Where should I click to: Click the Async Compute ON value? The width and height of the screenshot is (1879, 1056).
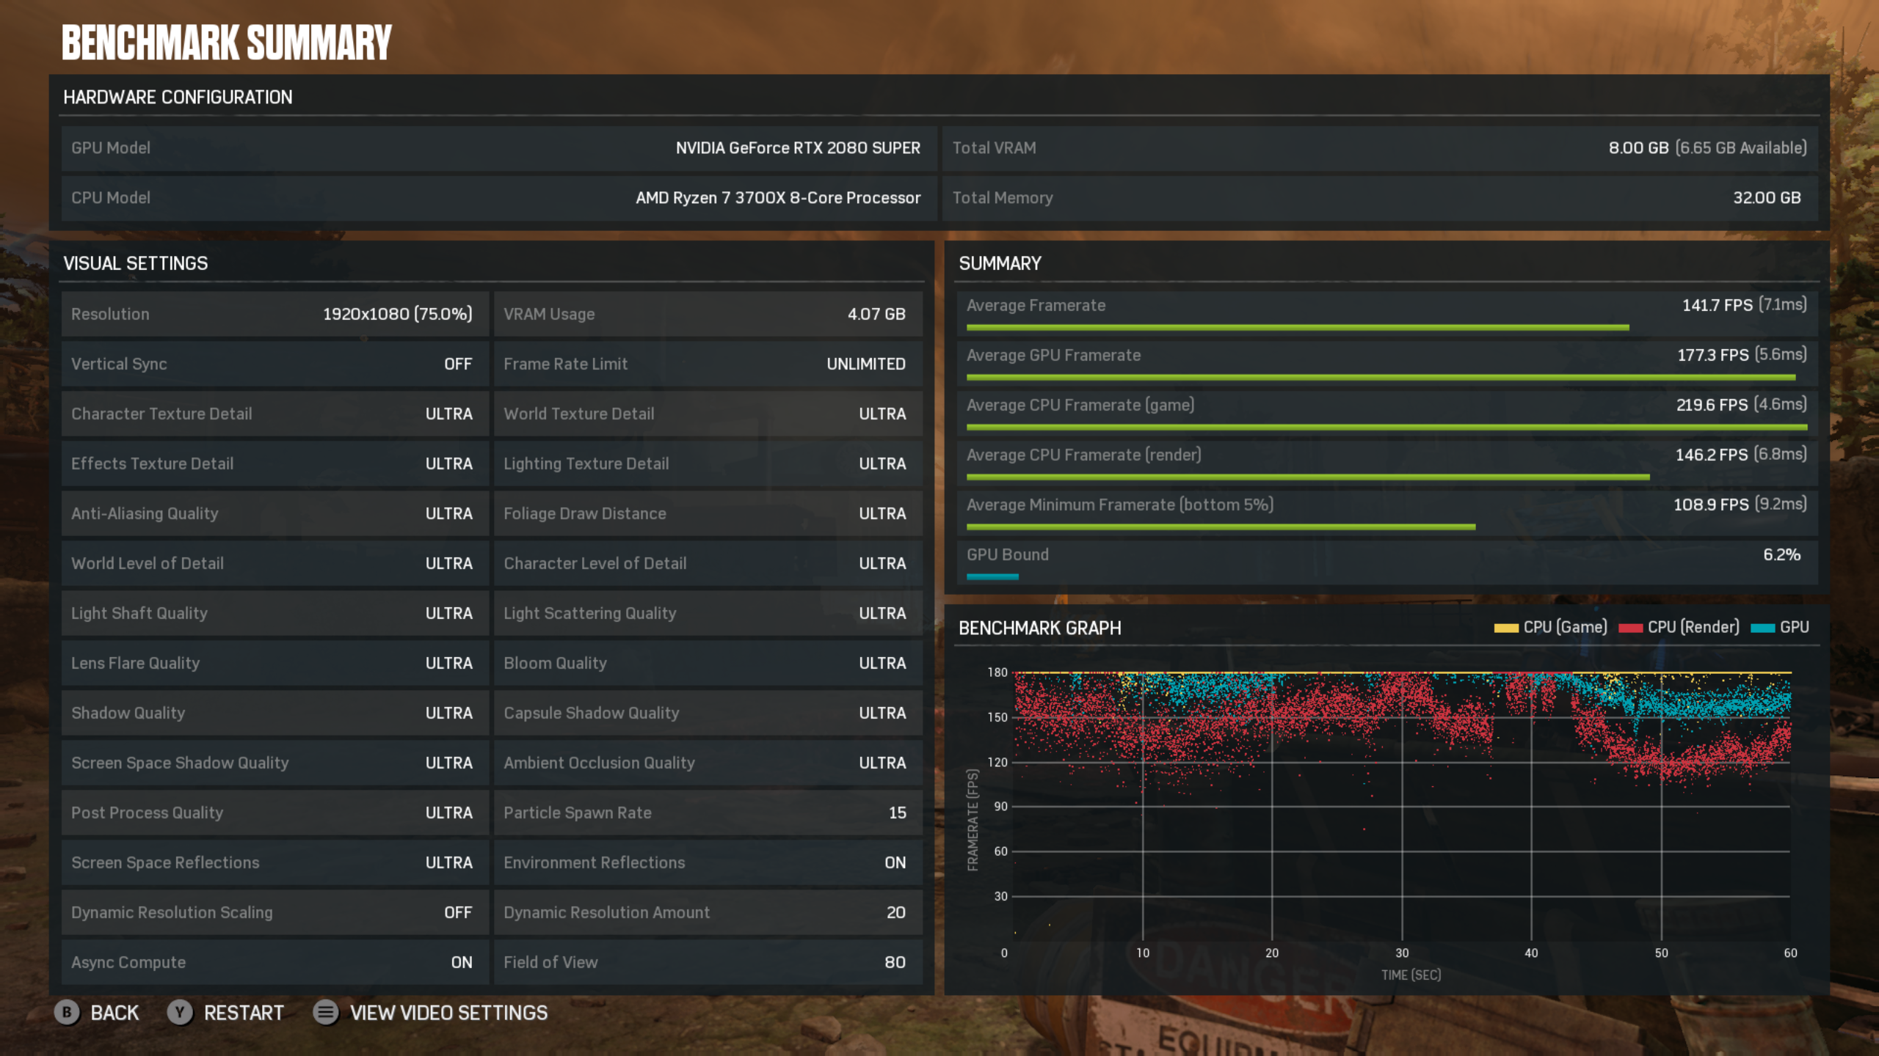(462, 962)
